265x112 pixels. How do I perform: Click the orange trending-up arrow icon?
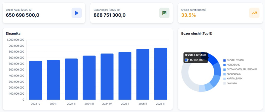coord(254,13)
